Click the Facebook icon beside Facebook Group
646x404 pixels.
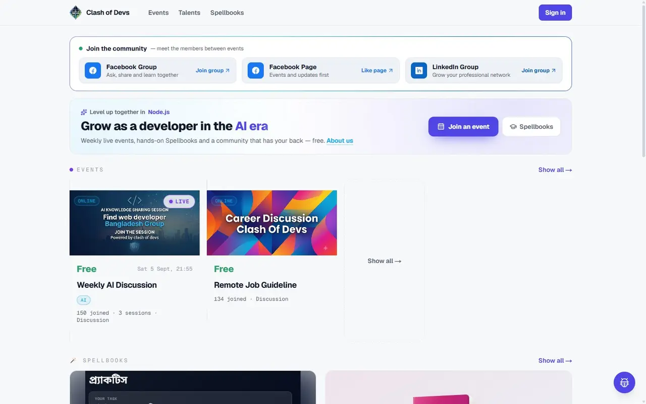click(93, 71)
